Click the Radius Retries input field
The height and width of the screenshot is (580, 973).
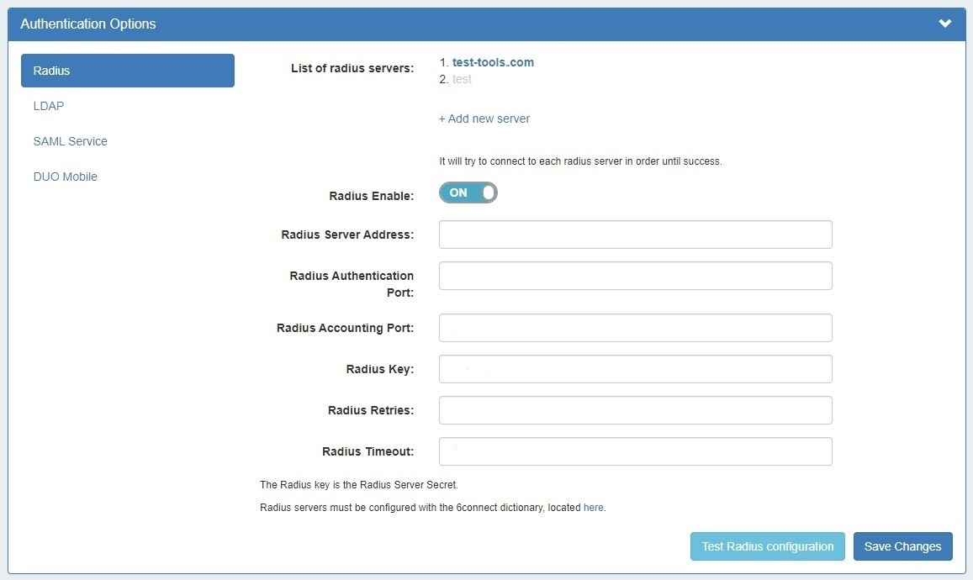coord(635,410)
